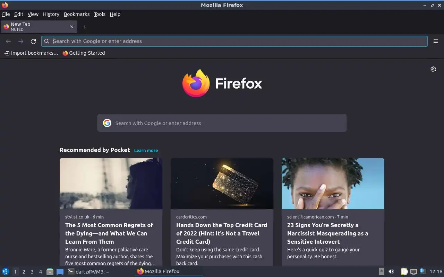Click the Google logo in the page search box
This screenshot has height=277, width=444.
(x=107, y=123)
